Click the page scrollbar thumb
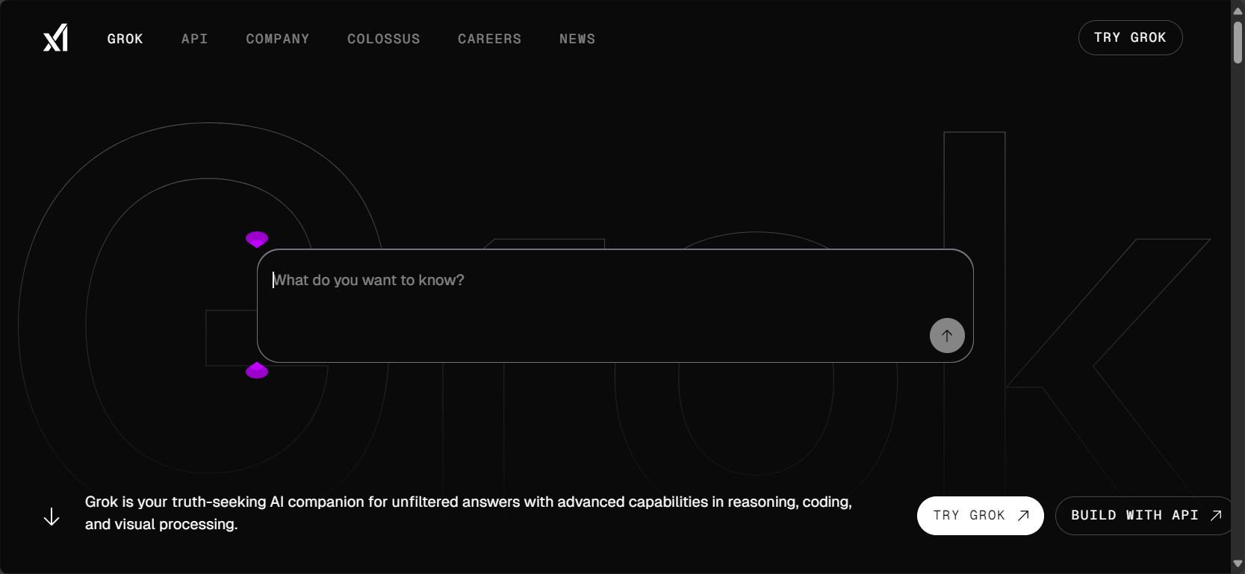 pyautogui.click(x=1238, y=43)
